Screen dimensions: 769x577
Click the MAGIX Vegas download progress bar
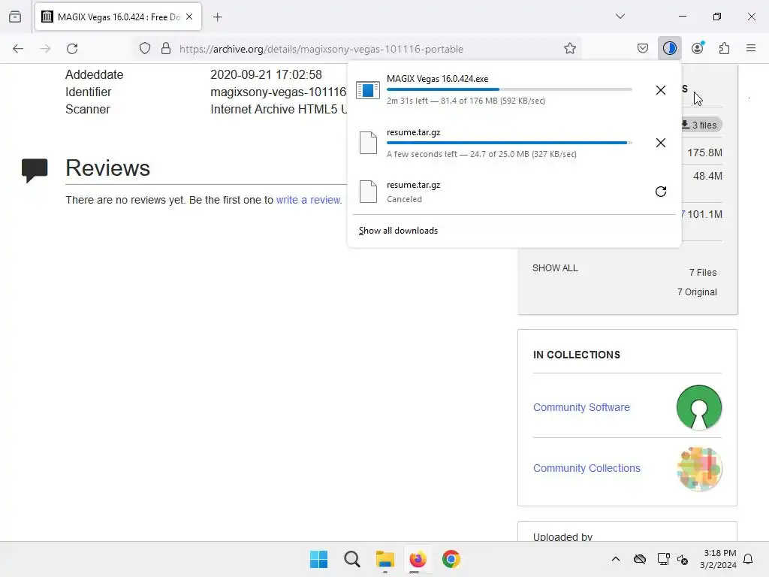click(509, 89)
